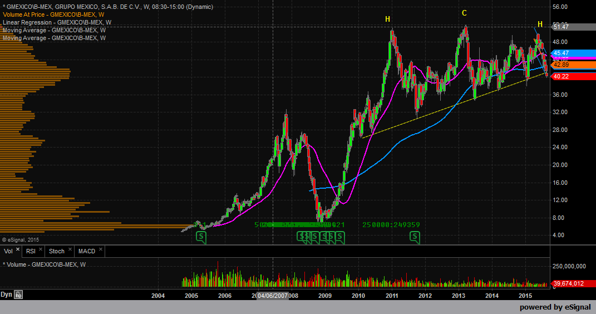Select the second Moving Average study label
This screenshot has width=596, height=314.
click(55, 38)
